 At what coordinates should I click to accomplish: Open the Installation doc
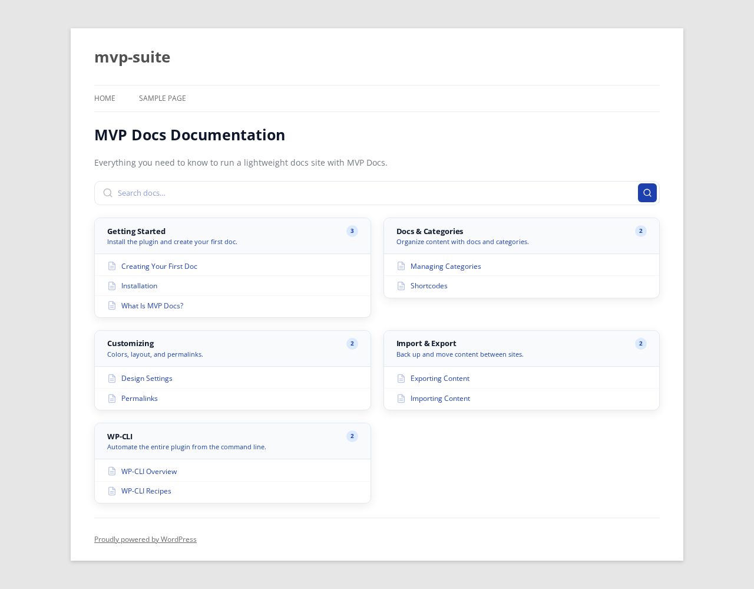139,286
